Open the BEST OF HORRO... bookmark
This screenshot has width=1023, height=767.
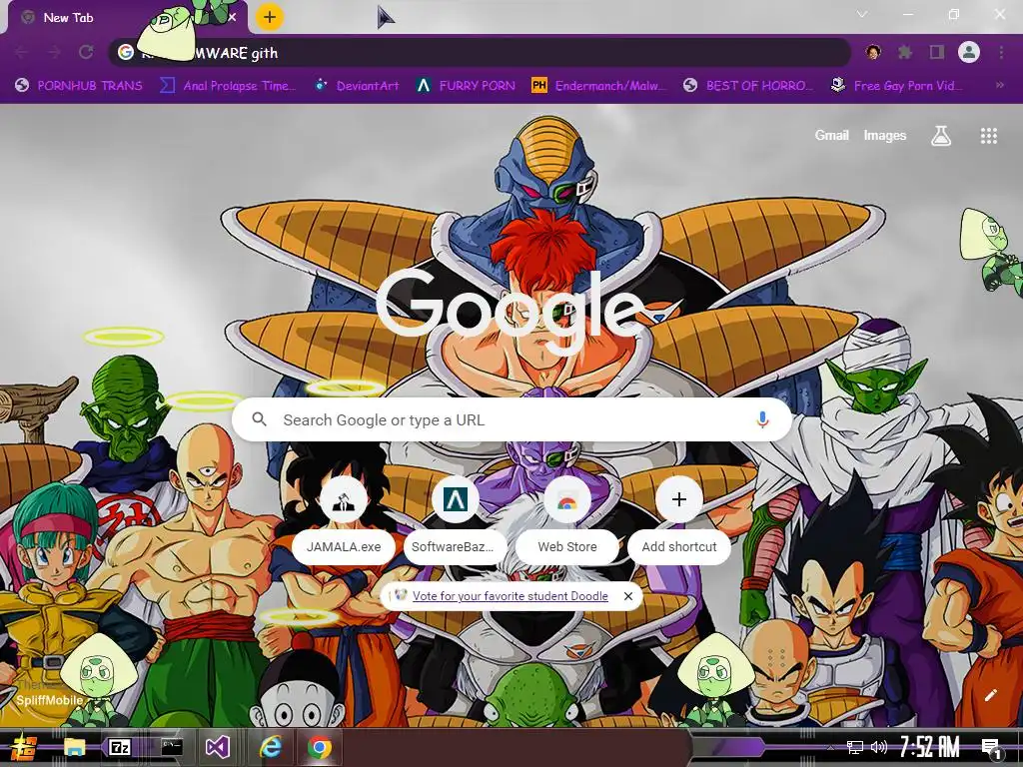pos(747,86)
